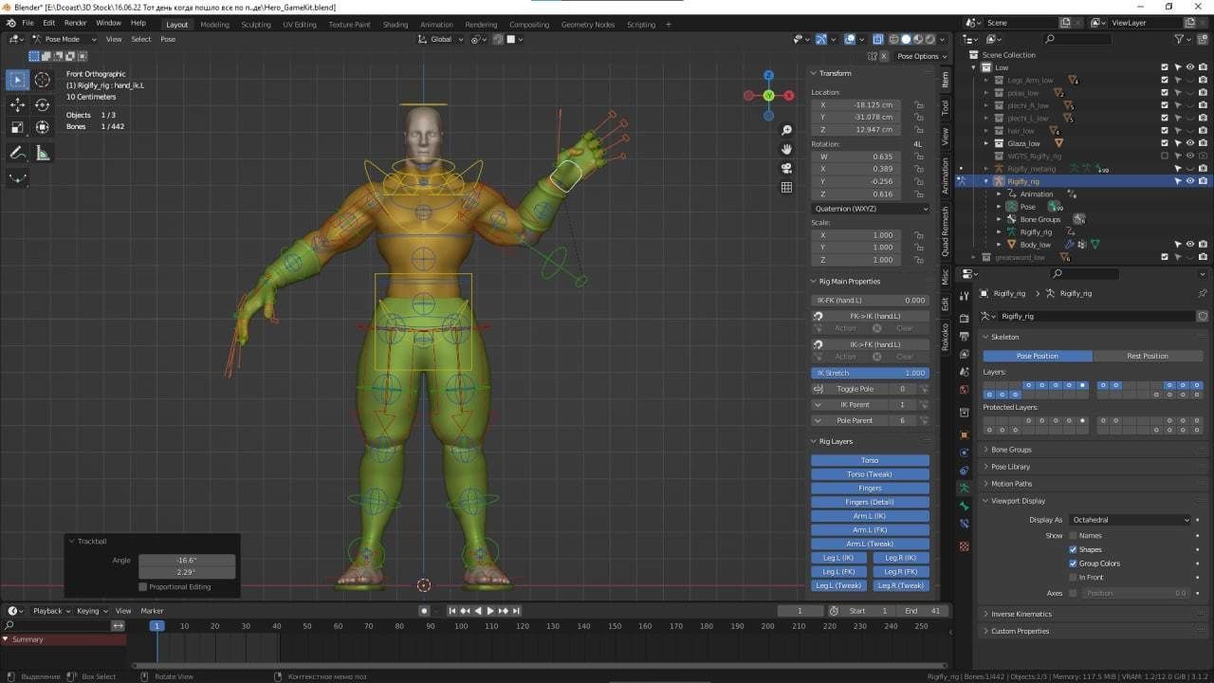Select the Scale tool

(x=18, y=127)
